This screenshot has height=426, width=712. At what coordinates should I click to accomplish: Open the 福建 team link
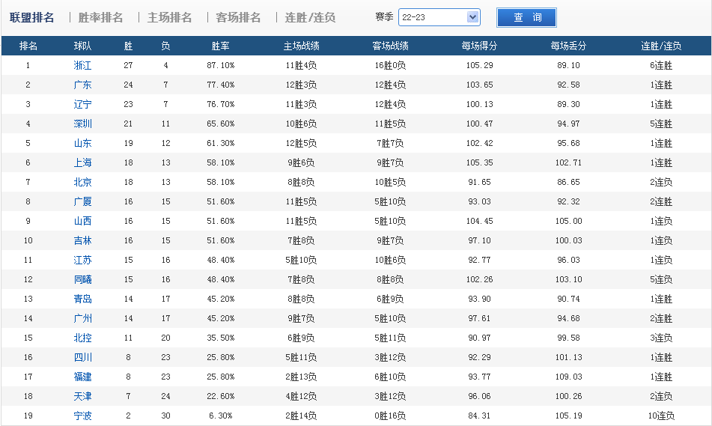tap(82, 377)
